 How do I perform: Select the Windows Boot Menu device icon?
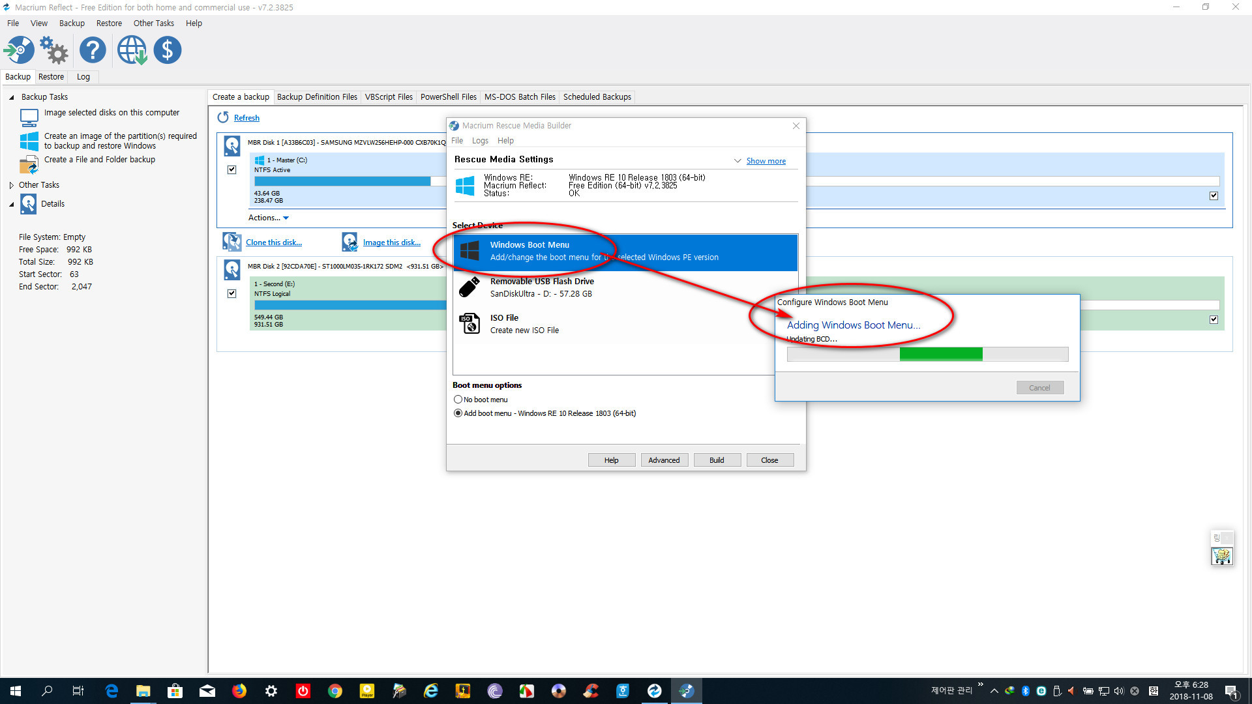point(469,251)
